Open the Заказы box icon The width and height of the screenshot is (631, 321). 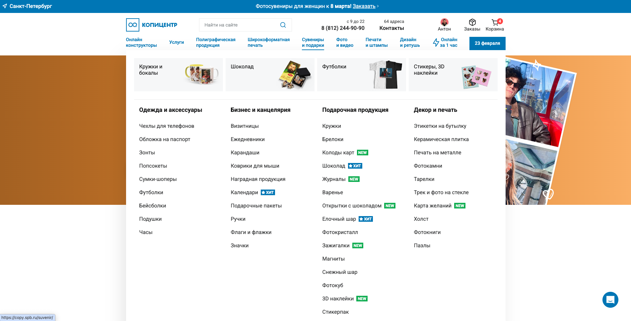[x=472, y=23]
